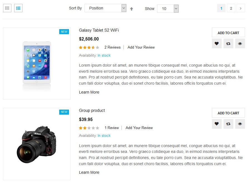The image size is (250, 184).
Task: Open the Galasy Tablet product image
Action: 37,63
